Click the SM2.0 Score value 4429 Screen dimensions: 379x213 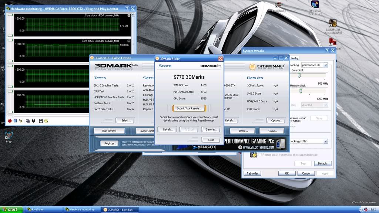204,85
